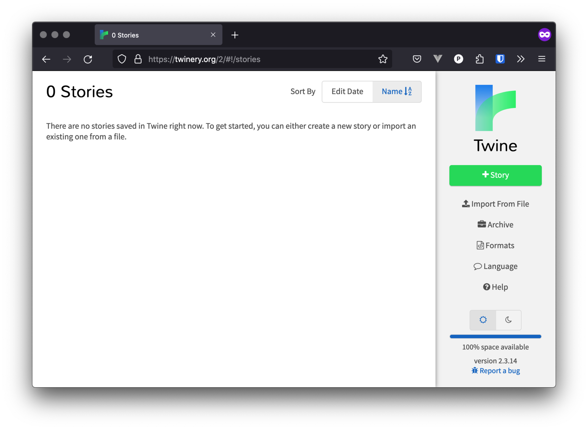
Task: Open the Bitwarden shield extension
Action: click(x=500, y=59)
